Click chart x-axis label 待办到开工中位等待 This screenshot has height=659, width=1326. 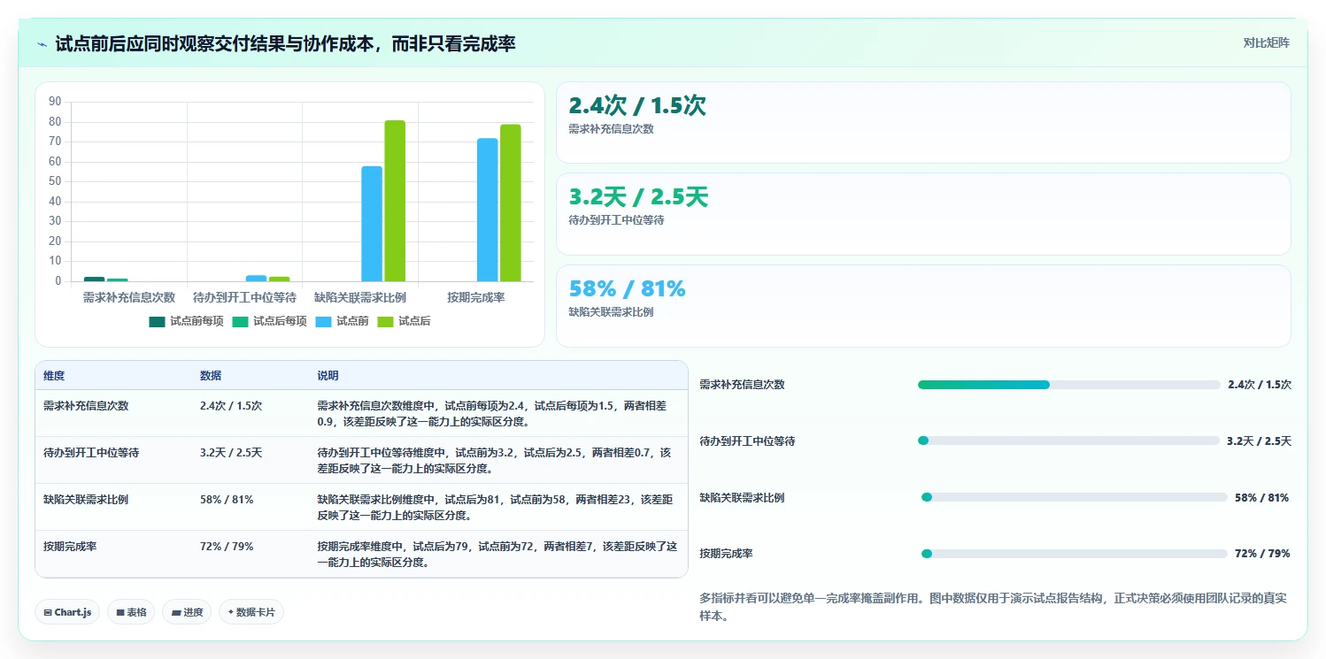pyautogui.click(x=244, y=298)
